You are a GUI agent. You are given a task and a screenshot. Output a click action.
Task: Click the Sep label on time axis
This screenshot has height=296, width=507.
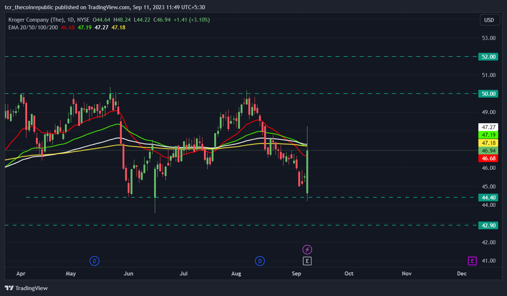tap(296, 274)
